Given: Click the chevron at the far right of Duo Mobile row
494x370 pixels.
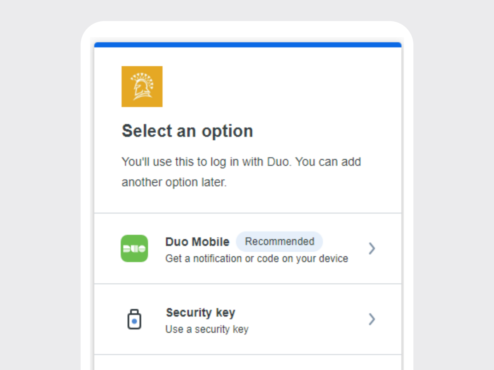Looking at the screenshot, I should (x=372, y=249).
